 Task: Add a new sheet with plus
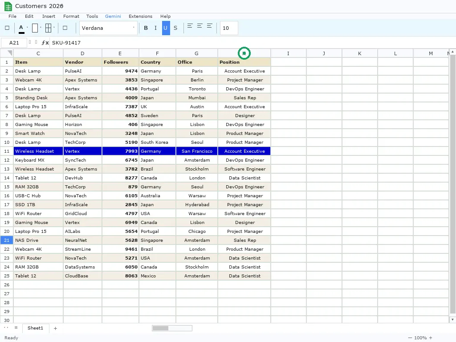point(55,328)
